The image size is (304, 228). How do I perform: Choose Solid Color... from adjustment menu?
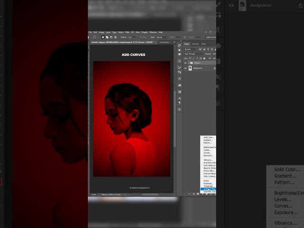pos(208,137)
